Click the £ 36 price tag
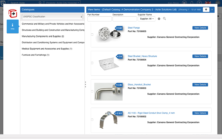 119,85
